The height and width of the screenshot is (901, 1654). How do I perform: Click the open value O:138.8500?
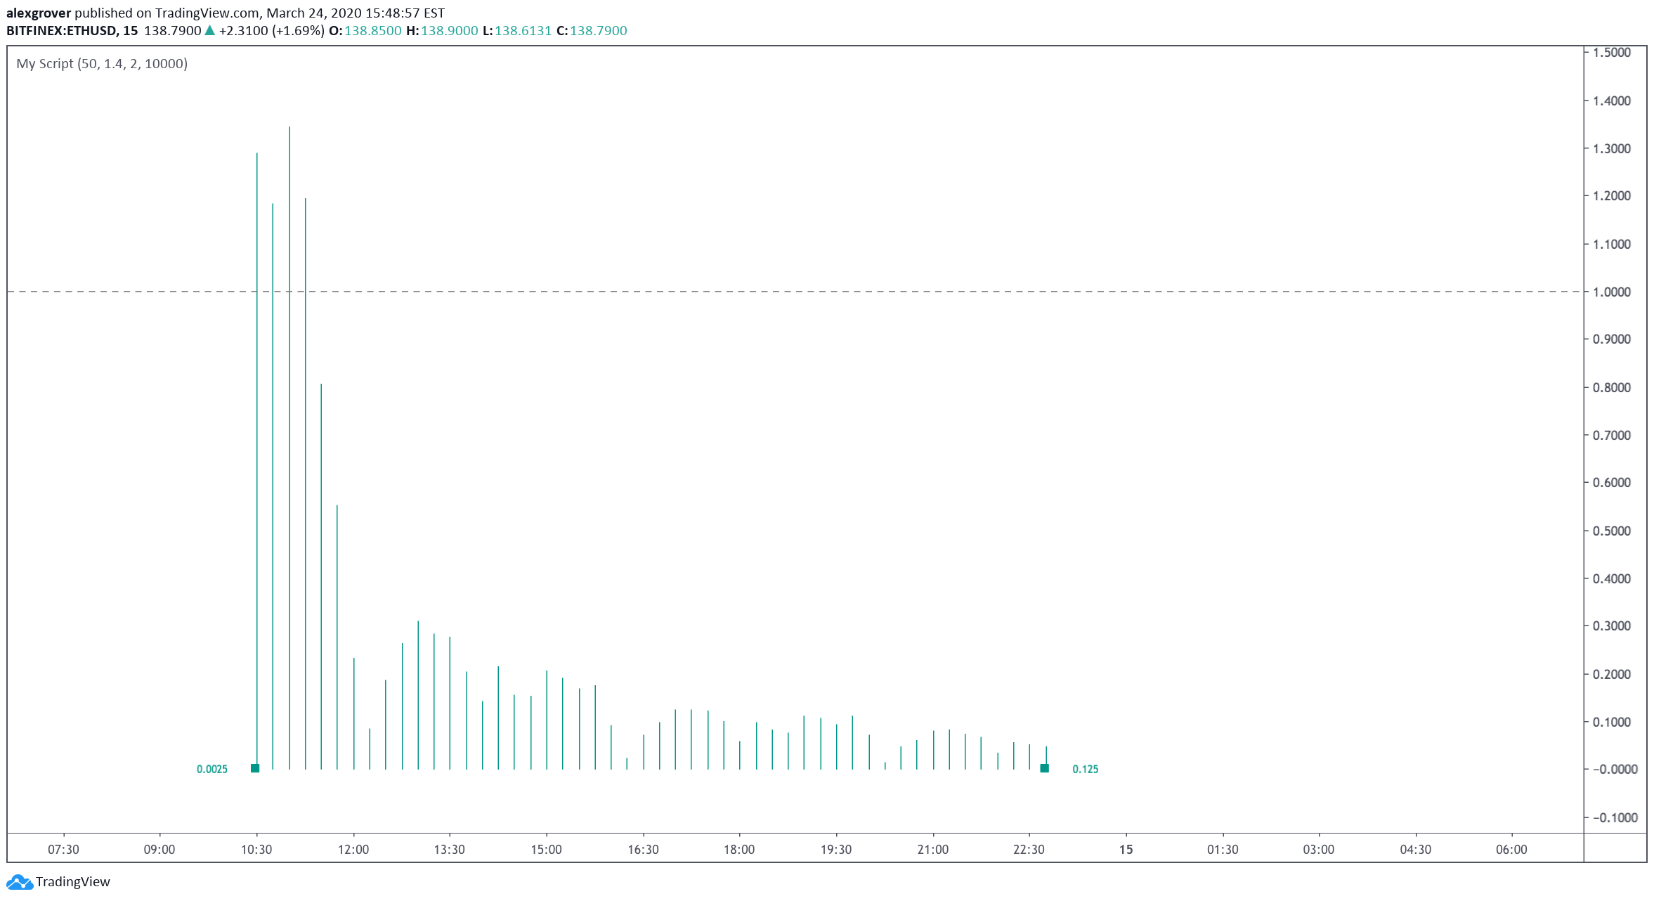365,30
